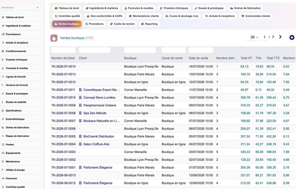Switch to Ingrédients & matières tab
This screenshot has width=302, height=189.
pos(102,8)
